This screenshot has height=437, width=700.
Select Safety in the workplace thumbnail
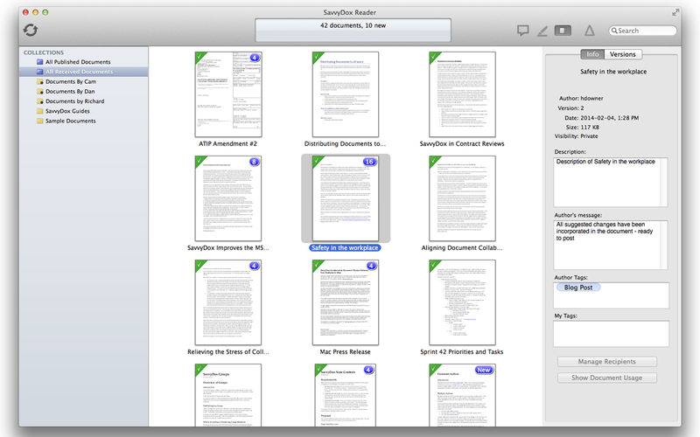coord(345,198)
